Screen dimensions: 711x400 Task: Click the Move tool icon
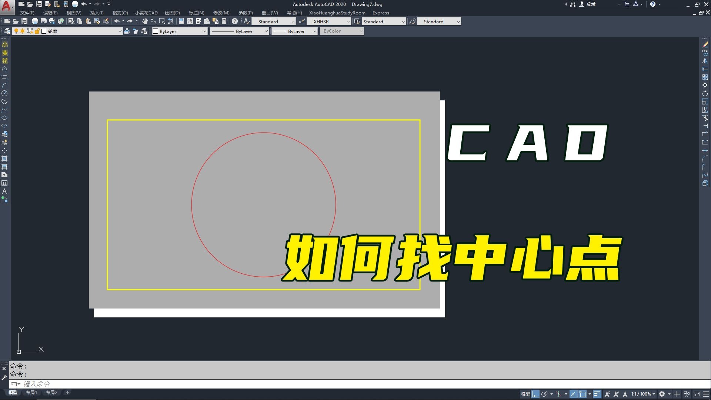pos(705,85)
